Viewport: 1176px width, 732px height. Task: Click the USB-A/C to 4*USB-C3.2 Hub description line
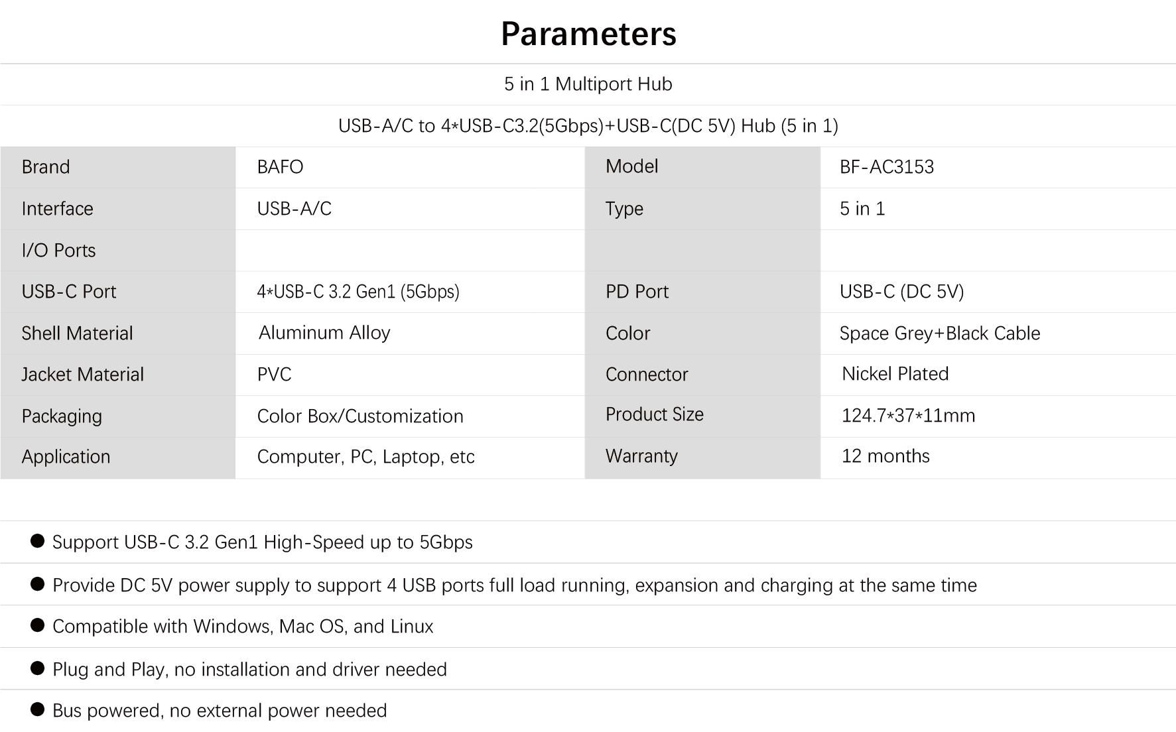(588, 126)
